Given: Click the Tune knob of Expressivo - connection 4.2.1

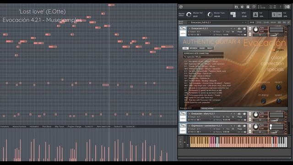Looking at the screenshot, I should coord(256,126).
